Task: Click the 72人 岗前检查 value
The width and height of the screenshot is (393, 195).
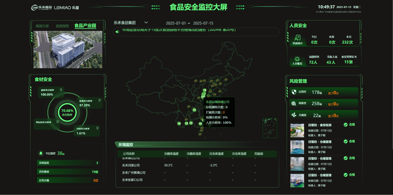Action: pyautogui.click(x=313, y=62)
